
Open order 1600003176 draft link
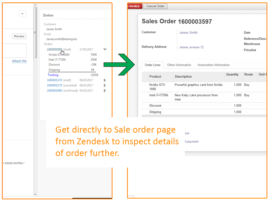click(x=54, y=80)
